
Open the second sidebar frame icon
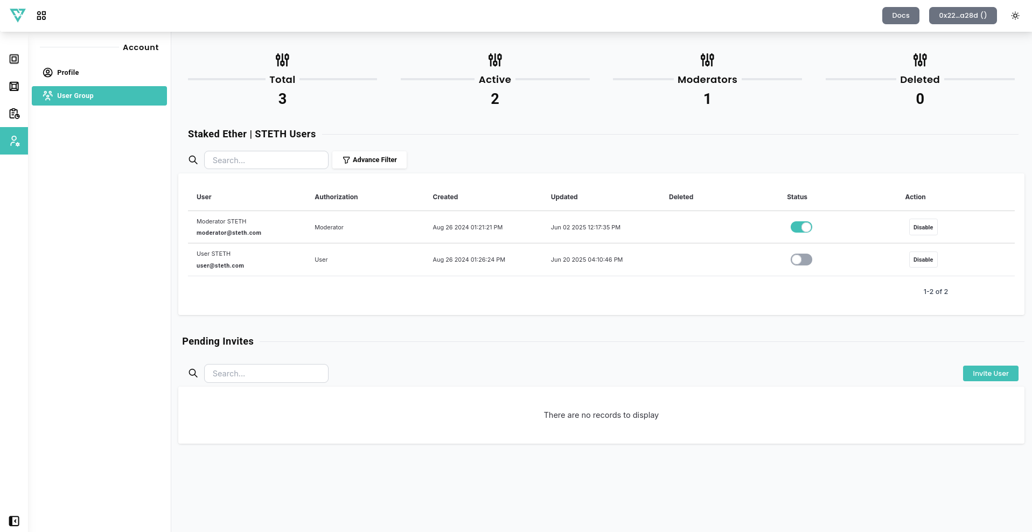click(15, 86)
